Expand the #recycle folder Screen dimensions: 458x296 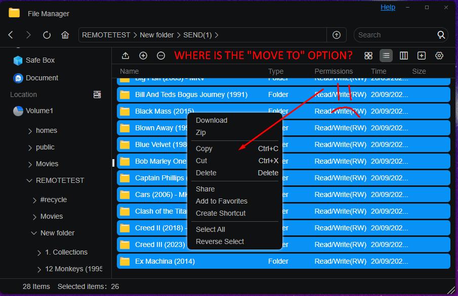(x=34, y=200)
